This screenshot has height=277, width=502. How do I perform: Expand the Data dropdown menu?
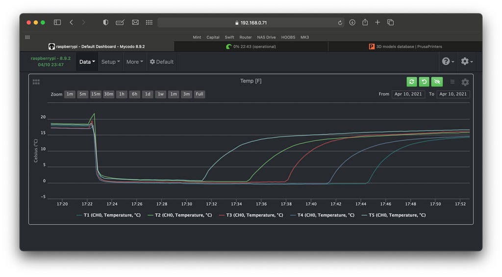click(x=87, y=62)
